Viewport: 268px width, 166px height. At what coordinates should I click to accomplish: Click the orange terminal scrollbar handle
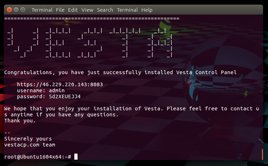(x=262, y=154)
